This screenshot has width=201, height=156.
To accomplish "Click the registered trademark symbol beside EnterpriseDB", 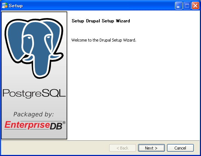I will [x=64, y=122].
